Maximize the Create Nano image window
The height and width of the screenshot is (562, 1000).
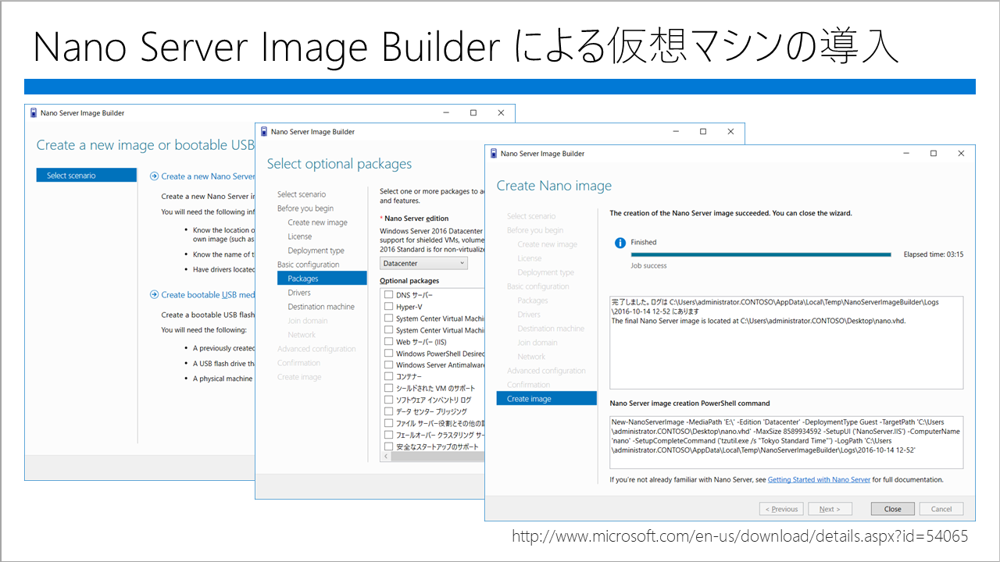click(x=934, y=154)
